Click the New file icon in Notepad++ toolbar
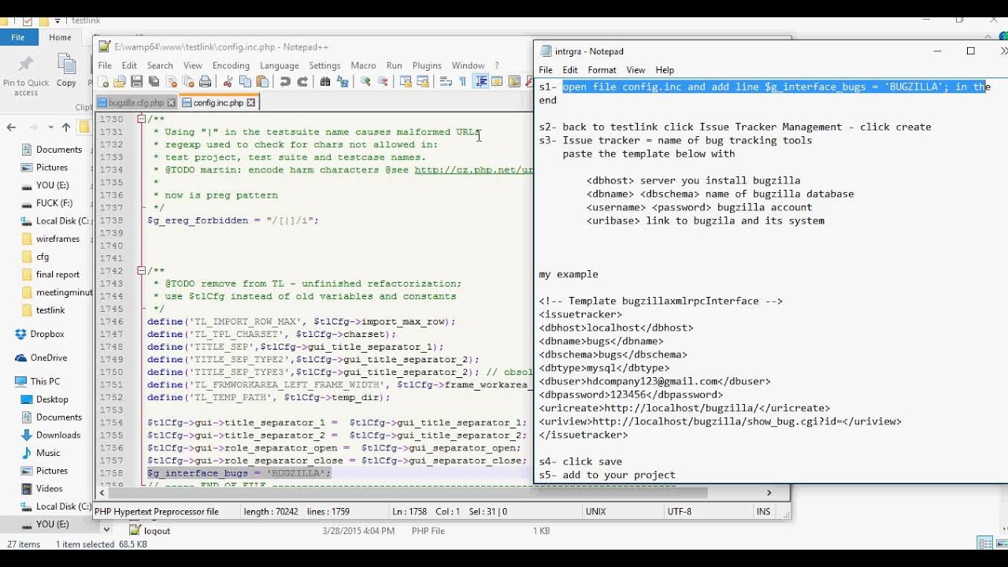The height and width of the screenshot is (567, 1008). 102,81
